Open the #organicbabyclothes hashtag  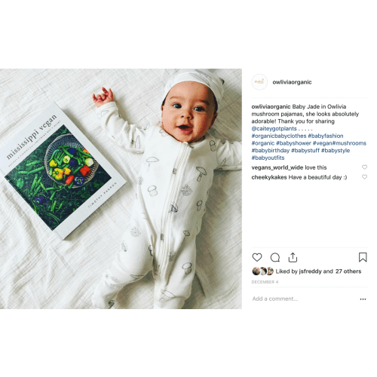pos(279,136)
